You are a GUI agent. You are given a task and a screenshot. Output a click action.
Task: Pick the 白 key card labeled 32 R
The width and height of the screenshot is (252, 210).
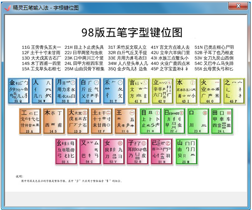click(90, 91)
